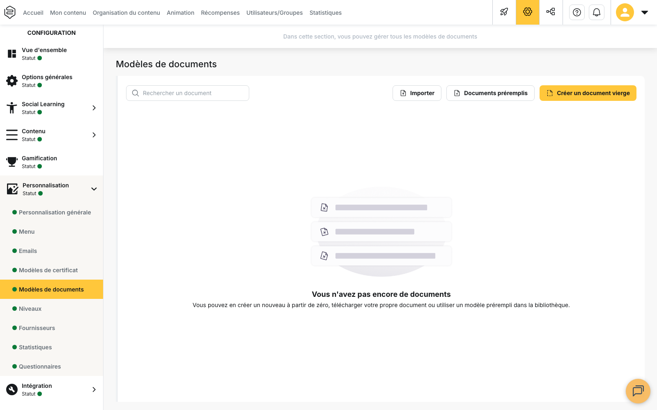The height and width of the screenshot is (410, 657).
Task: Expand the user account dropdown arrow
Action: (x=645, y=12)
